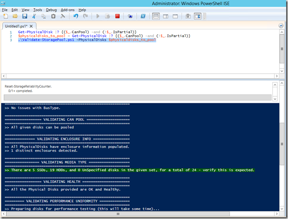Click script editor scroll down arrow

pos(282,71)
